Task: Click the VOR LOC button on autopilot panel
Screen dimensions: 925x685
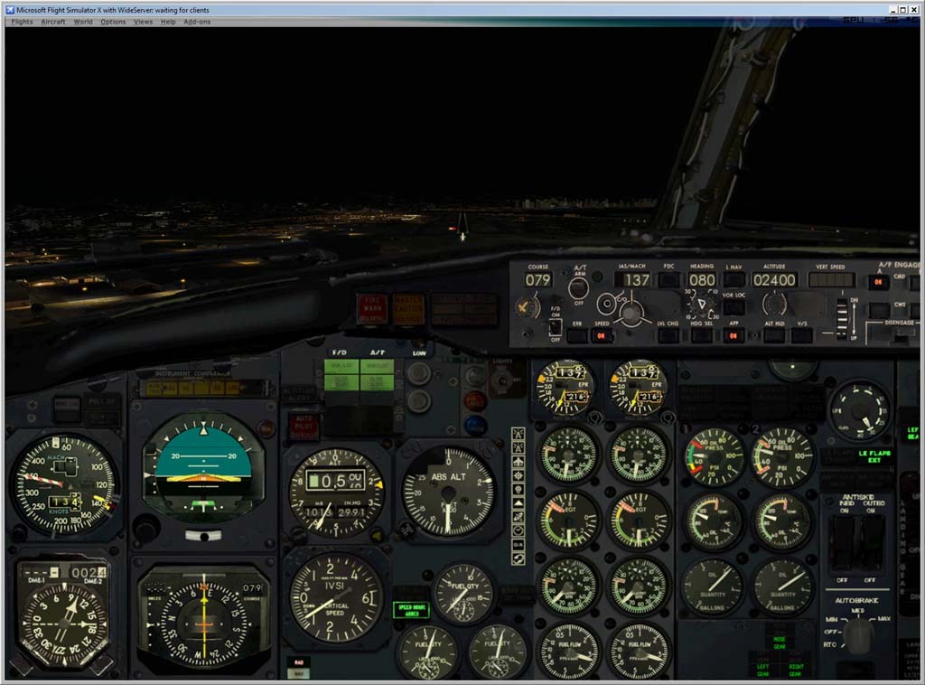Action: click(x=733, y=307)
